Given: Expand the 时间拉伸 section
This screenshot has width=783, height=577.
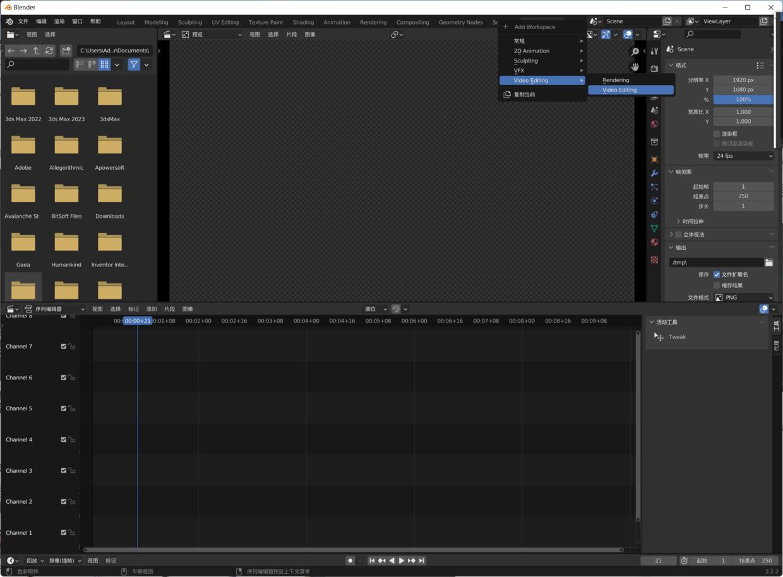Looking at the screenshot, I should click(693, 221).
